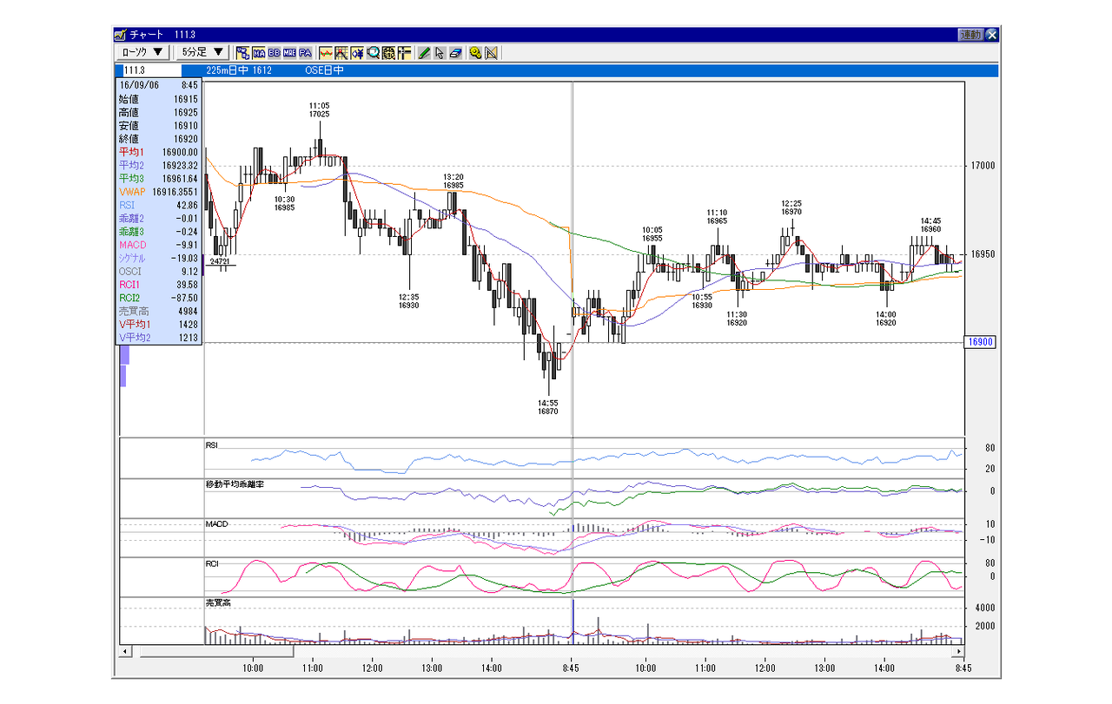Toggle the MAE envelope indicator button
Screen dimensions: 1112x704
click(x=289, y=53)
